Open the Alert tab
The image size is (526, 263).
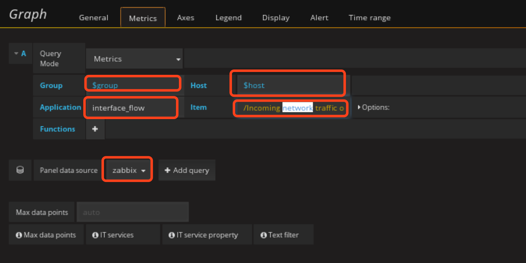319,18
